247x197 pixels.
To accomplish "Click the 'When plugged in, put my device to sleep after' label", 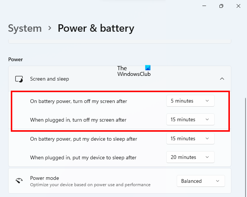I will coord(83,157).
